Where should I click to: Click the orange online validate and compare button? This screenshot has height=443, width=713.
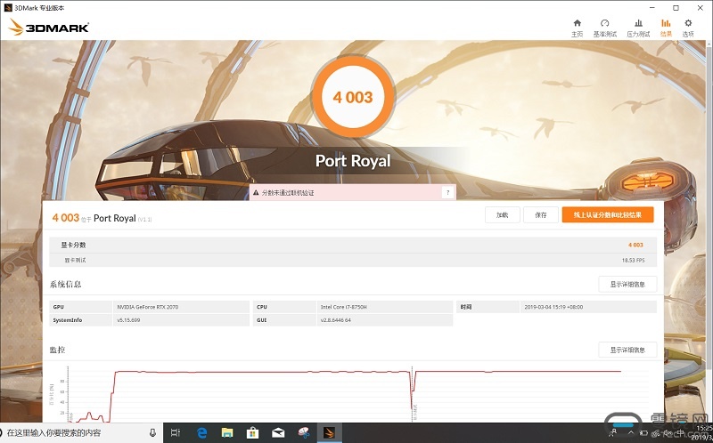tap(608, 214)
